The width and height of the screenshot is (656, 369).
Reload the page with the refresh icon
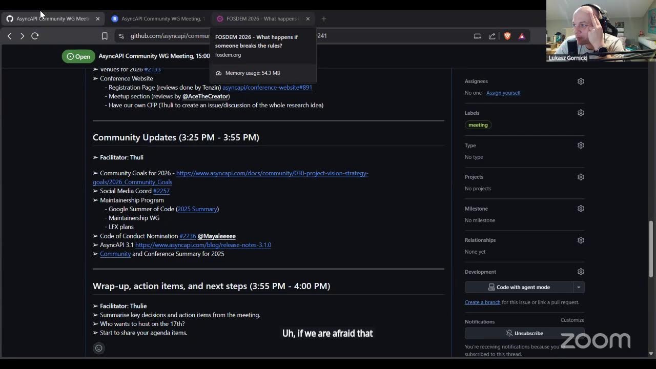[35, 36]
